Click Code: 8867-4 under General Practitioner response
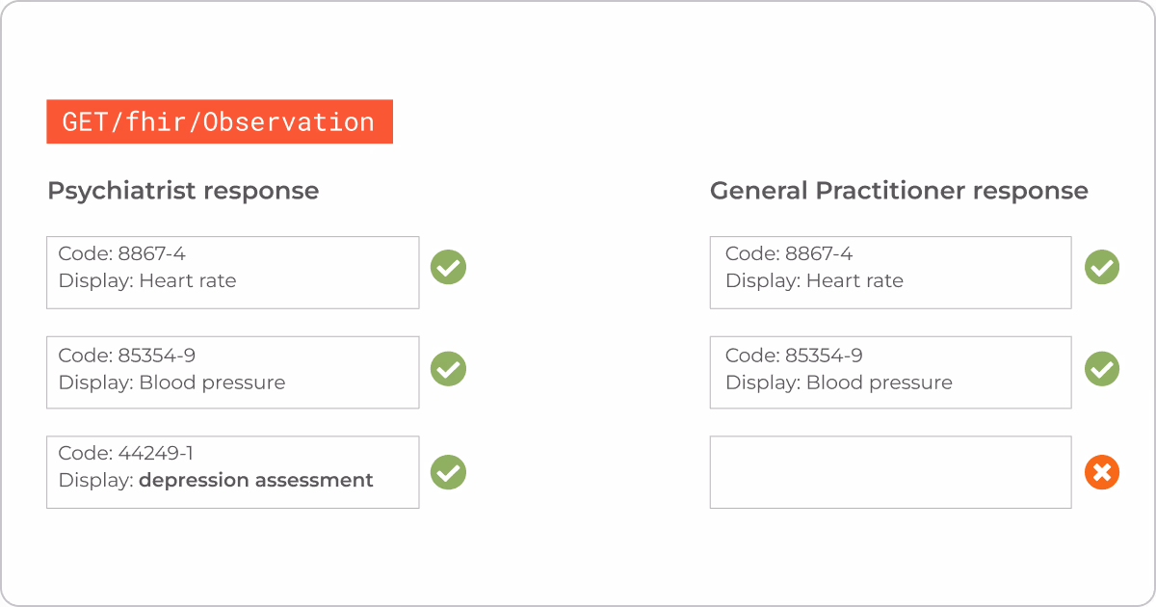 789,254
